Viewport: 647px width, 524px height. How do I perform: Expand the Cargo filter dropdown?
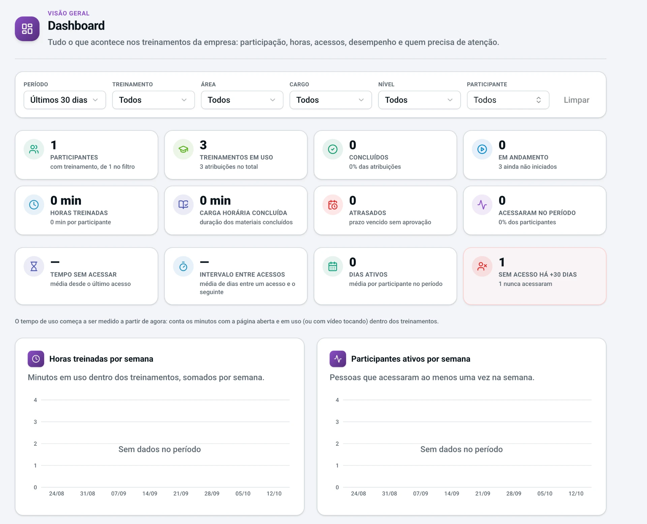(x=331, y=100)
